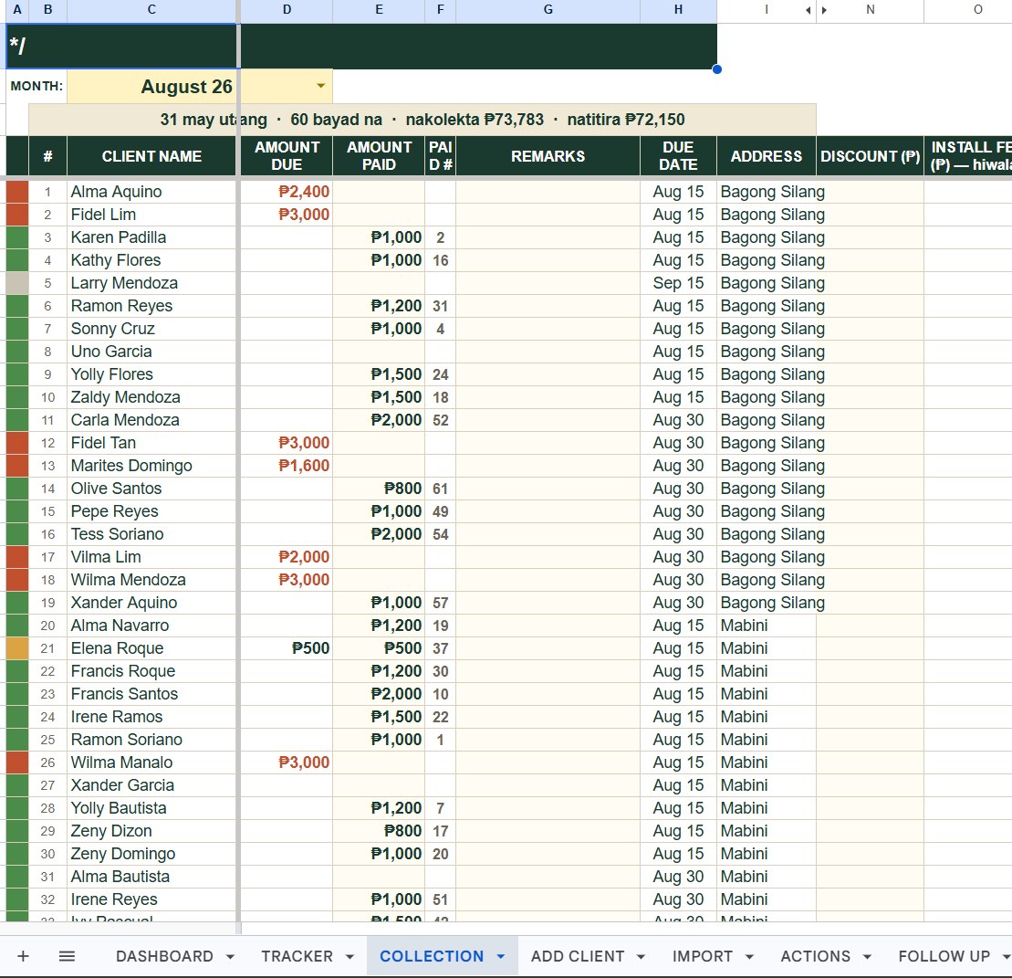Select Karen Padilla's ₱1,000 amount paid
Screen dimensions: 1012x978
click(379, 237)
